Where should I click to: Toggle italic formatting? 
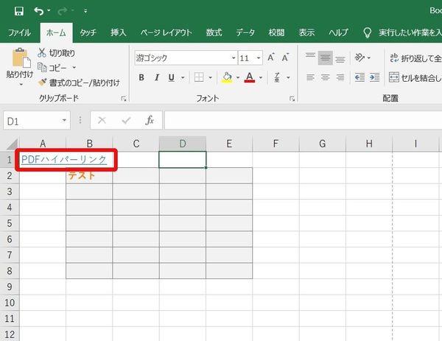pos(157,77)
